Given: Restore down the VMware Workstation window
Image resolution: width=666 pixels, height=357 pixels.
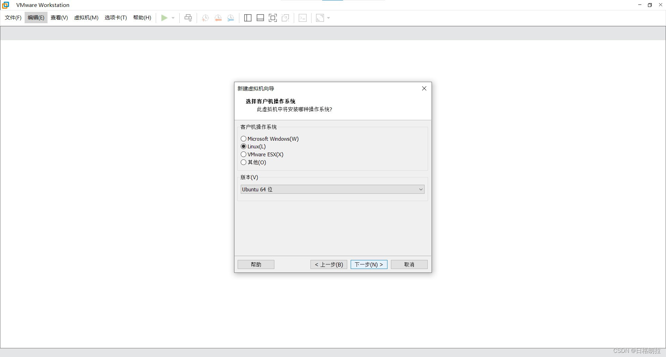Looking at the screenshot, I should [650, 5].
